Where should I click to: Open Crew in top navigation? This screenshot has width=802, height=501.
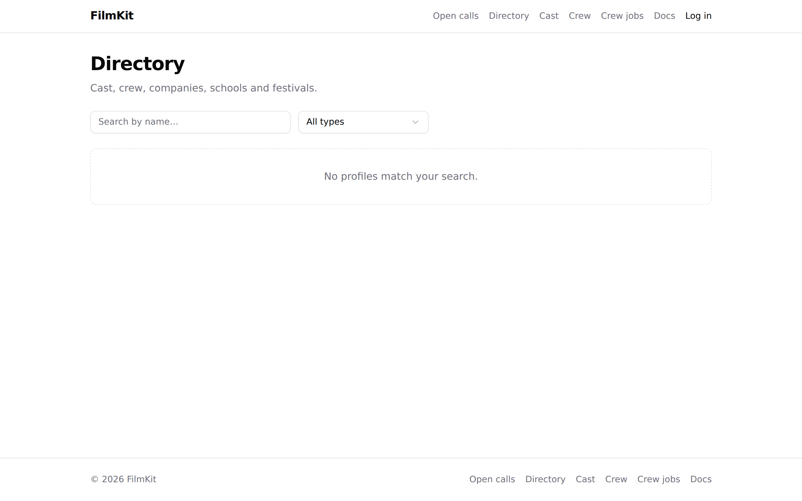tap(580, 16)
